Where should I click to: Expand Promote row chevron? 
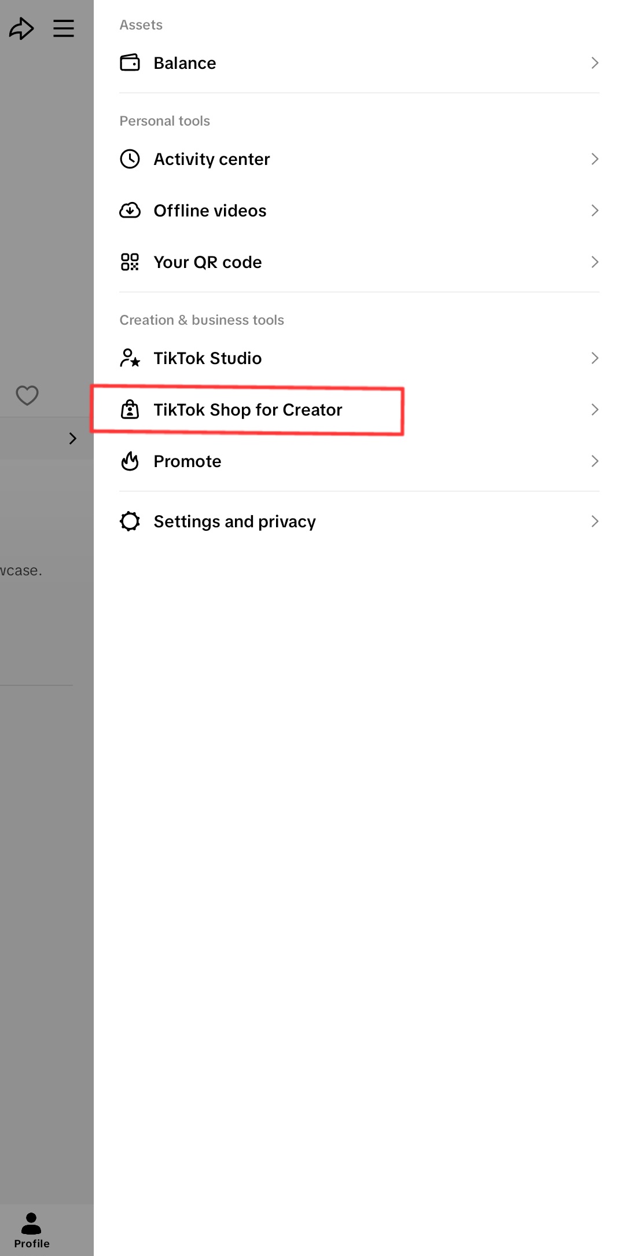click(594, 461)
